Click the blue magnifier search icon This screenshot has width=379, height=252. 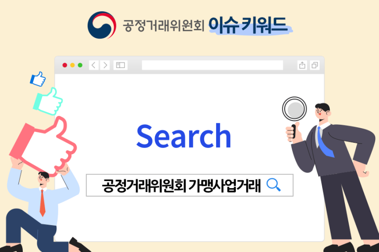(x=273, y=185)
